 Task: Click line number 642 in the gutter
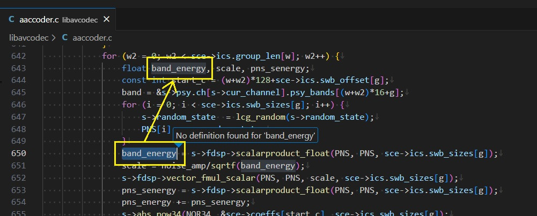[18, 56]
